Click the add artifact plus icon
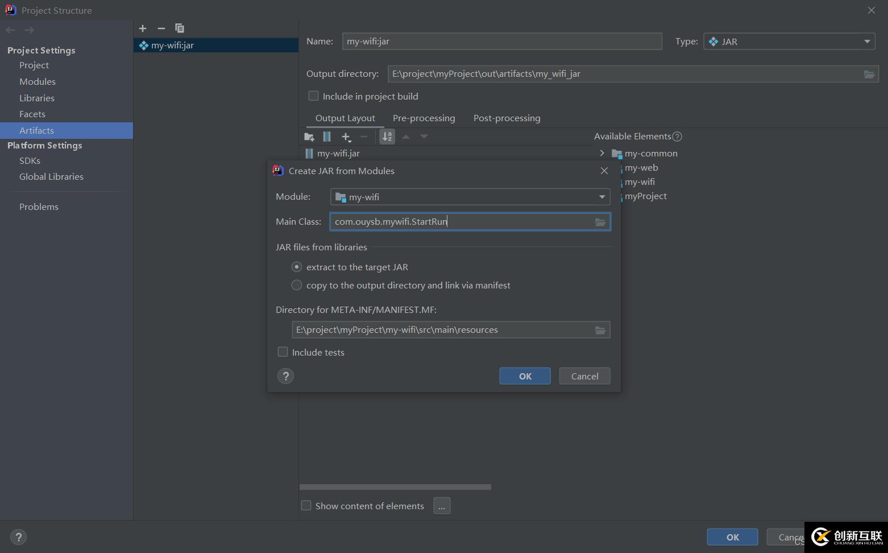This screenshot has width=888, height=553. (143, 28)
